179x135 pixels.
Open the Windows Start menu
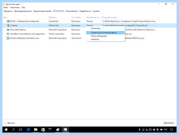(6, 130)
